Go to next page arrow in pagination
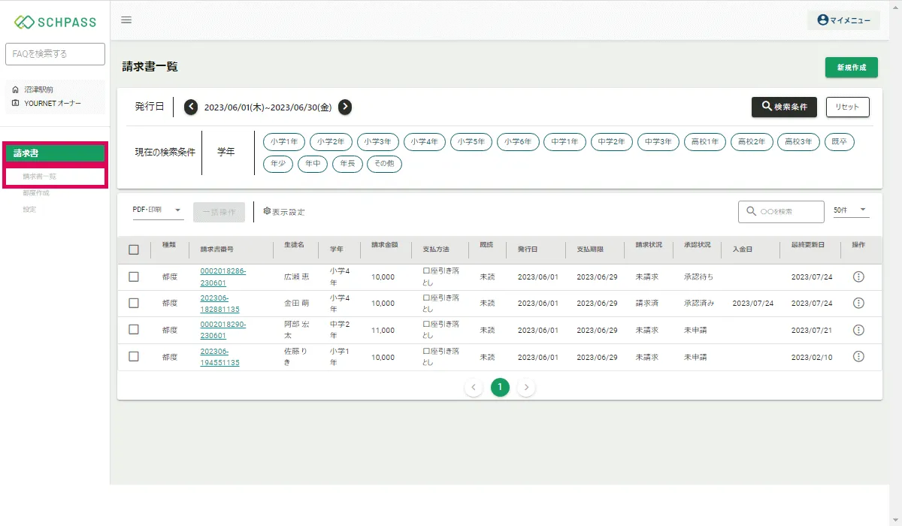The image size is (902, 526). point(527,388)
